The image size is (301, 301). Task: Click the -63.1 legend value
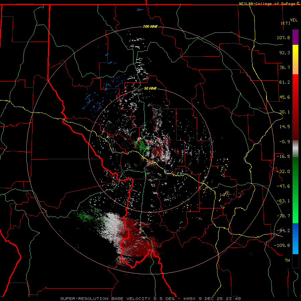click(283, 201)
